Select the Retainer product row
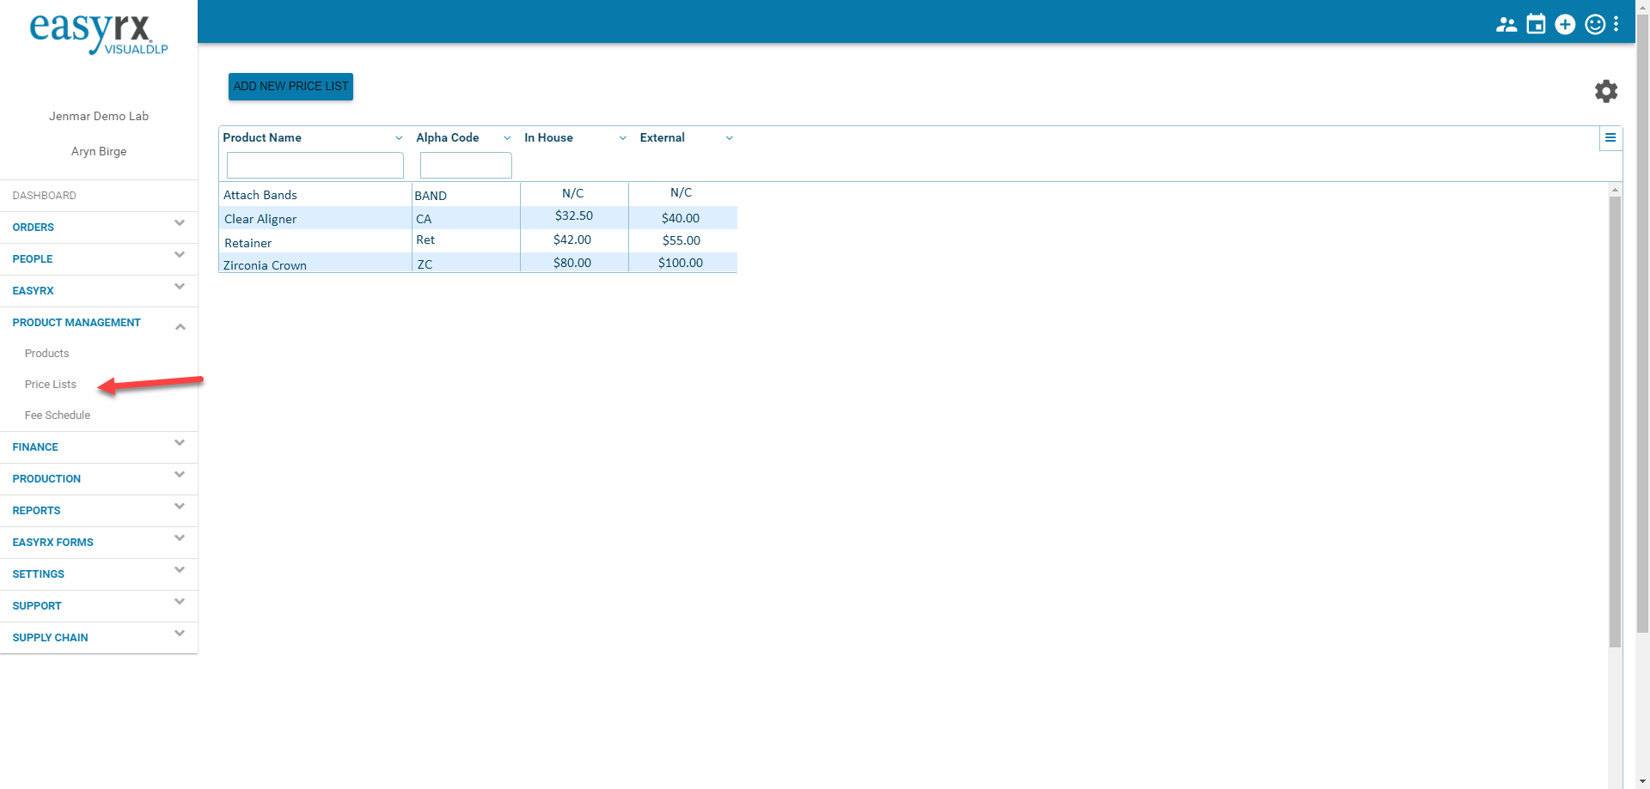This screenshot has height=789, width=1650. coord(478,240)
